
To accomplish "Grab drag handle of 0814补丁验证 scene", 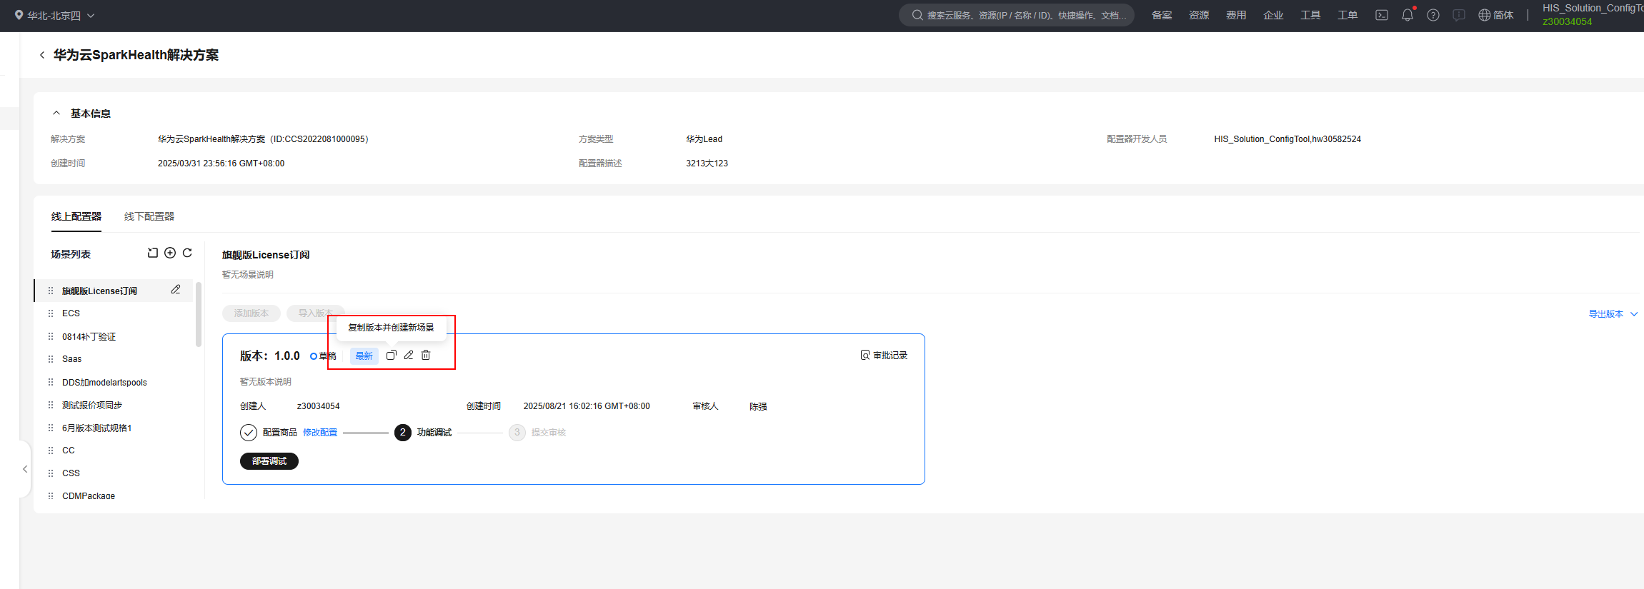I will [51, 336].
